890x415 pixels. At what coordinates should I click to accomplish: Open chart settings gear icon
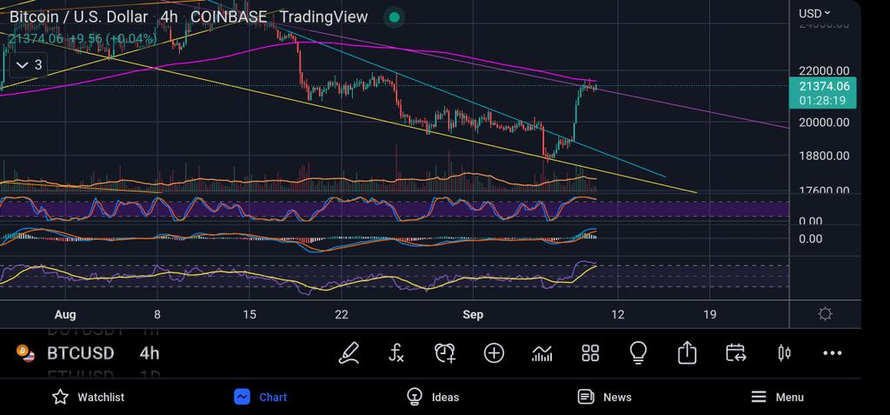tap(826, 314)
